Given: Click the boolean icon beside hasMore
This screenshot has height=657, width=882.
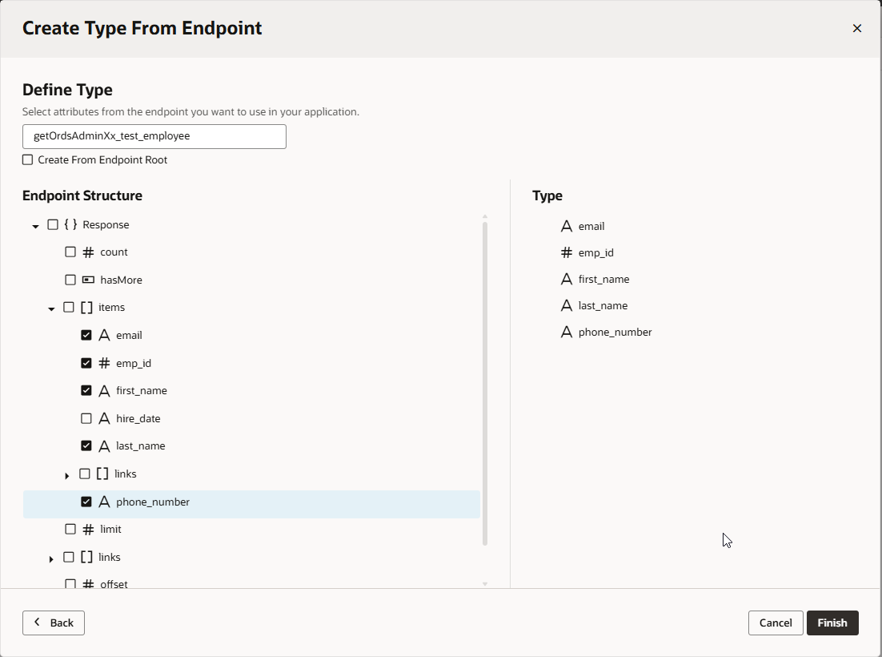Looking at the screenshot, I should coord(88,280).
